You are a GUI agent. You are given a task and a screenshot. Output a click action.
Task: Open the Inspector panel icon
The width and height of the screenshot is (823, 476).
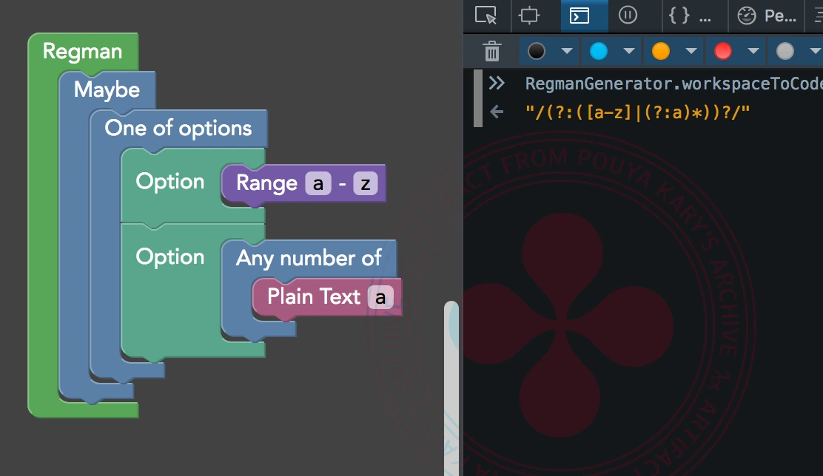click(529, 15)
